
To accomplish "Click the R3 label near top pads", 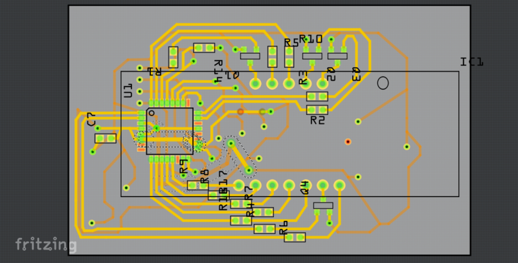I will click(x=303, y=78).
